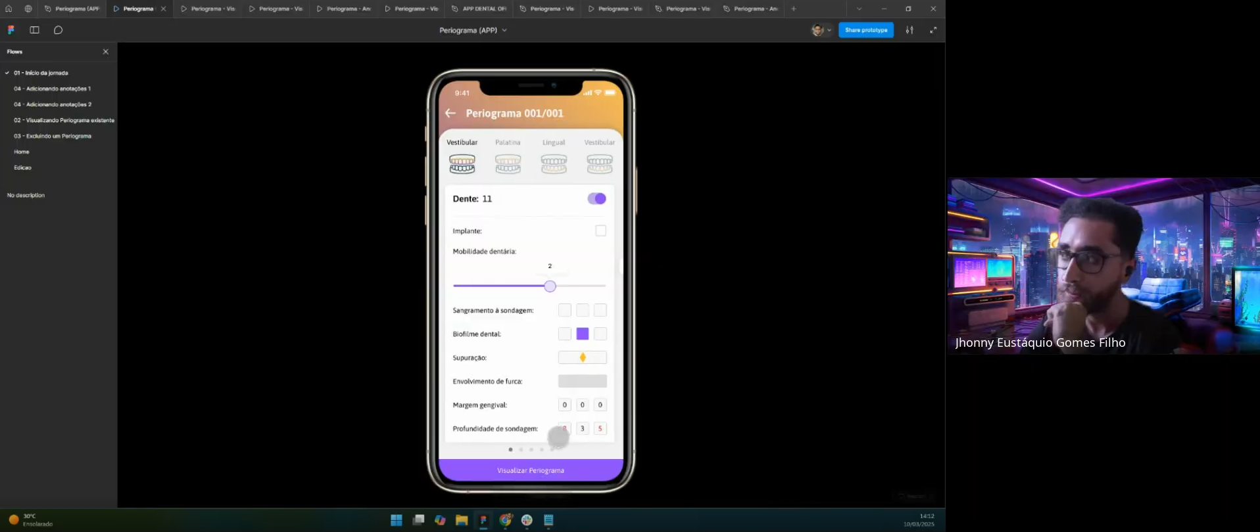Select the Lingual teeth icon
Image resolution: width=1260 pixels, height=532 pixels.
coord(554,164)
